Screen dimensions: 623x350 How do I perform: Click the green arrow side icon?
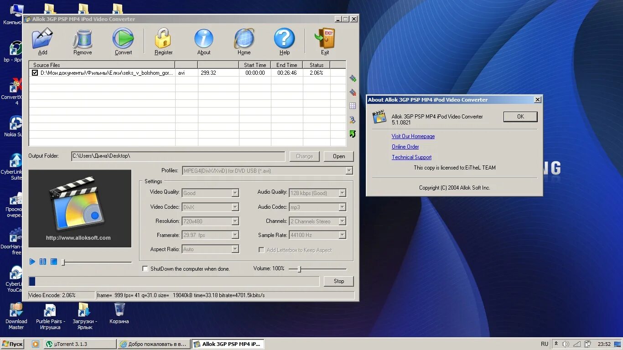pos(353,134)
